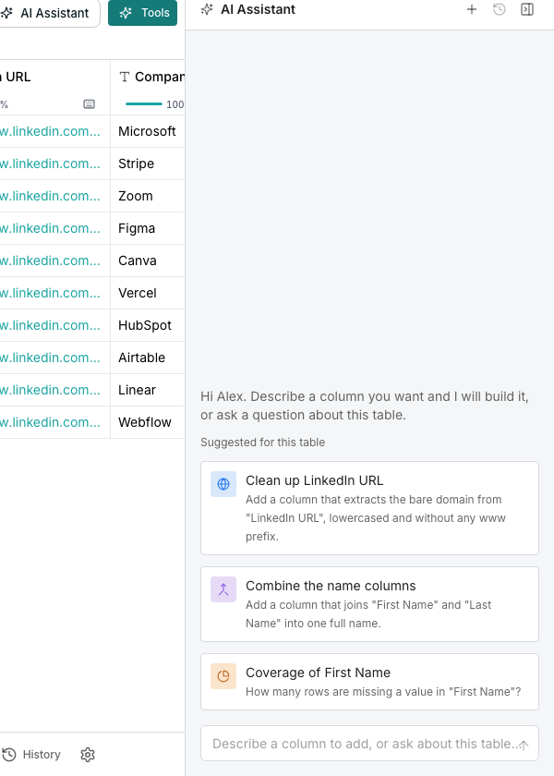Click the text type icon in Company header
The image size is (554, 776).
[x=125, y=77]
